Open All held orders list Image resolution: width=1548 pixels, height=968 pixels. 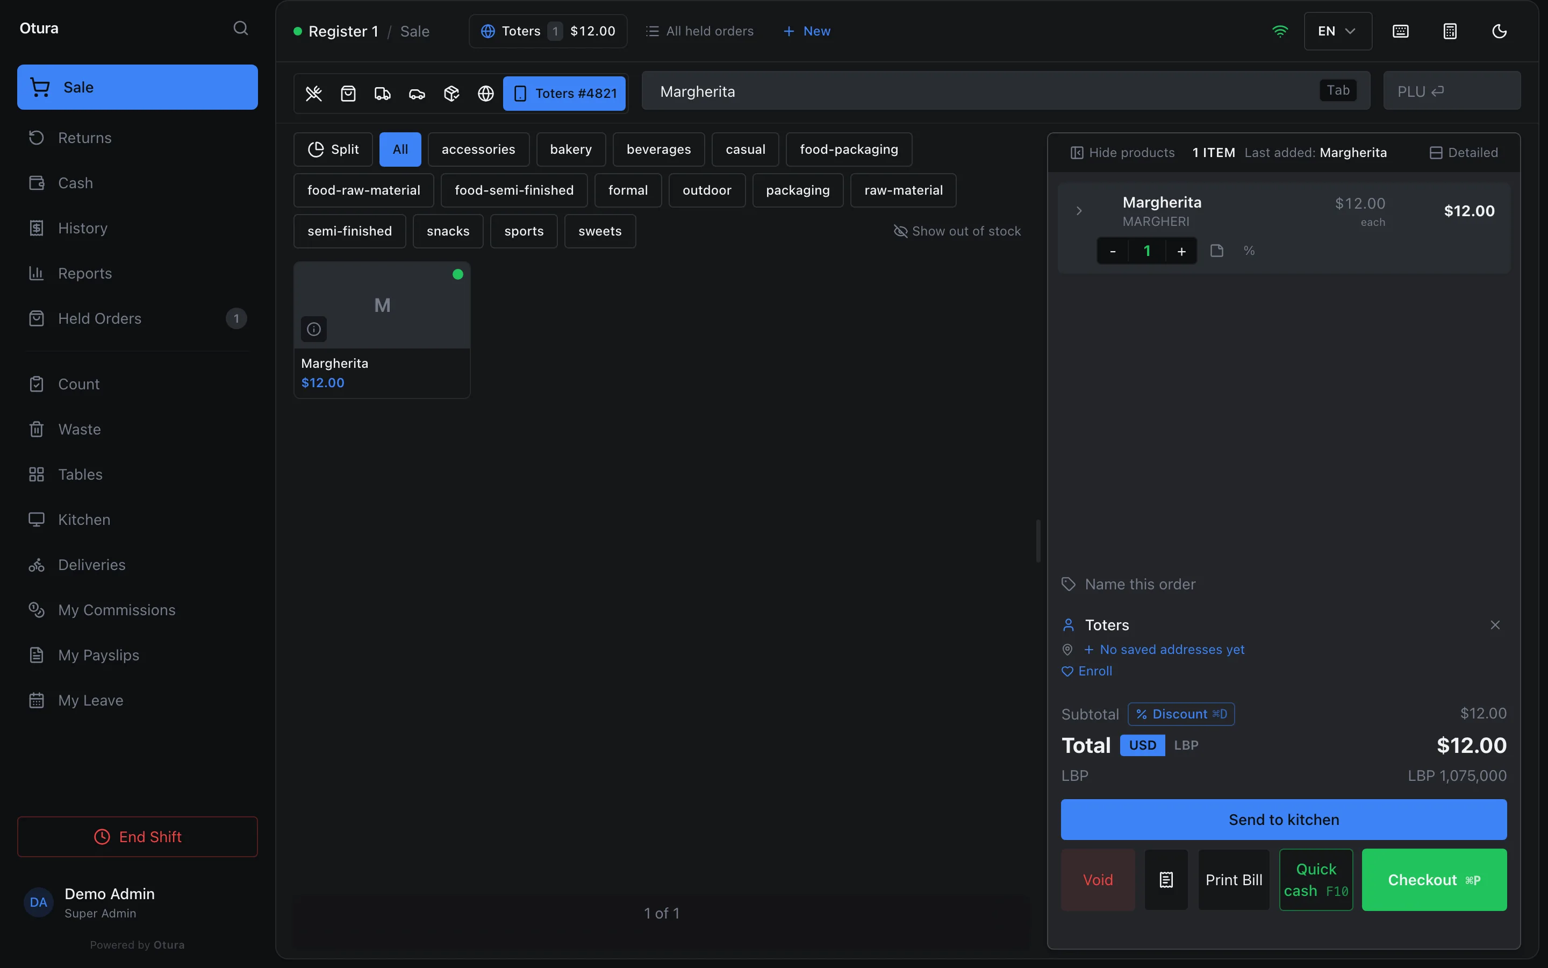699,31
